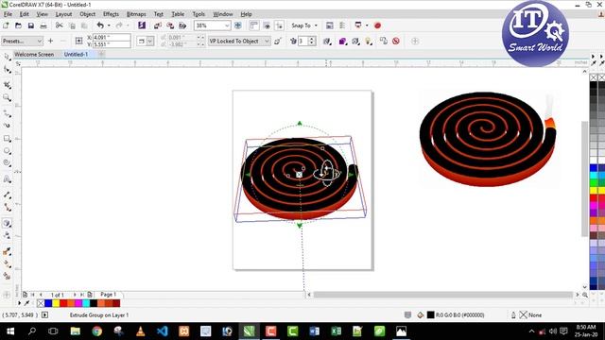Select the Polygon/Spiral tool in the toolbox

pos(7,163)
